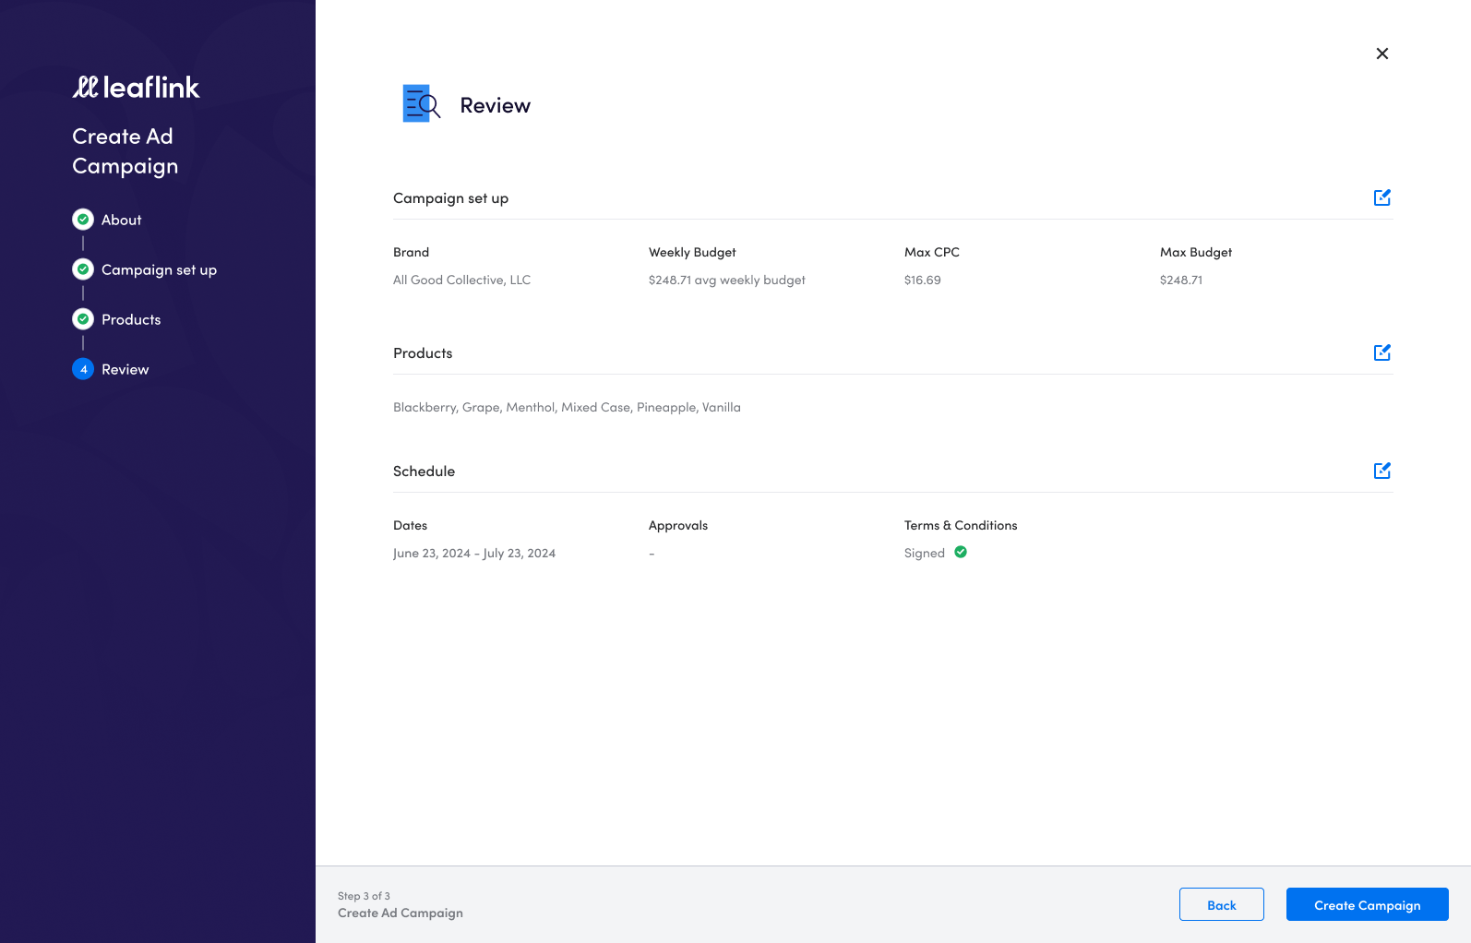Click the Weekly Budget label
Viewport: 1471px width, 943px height.
[692, 252]
